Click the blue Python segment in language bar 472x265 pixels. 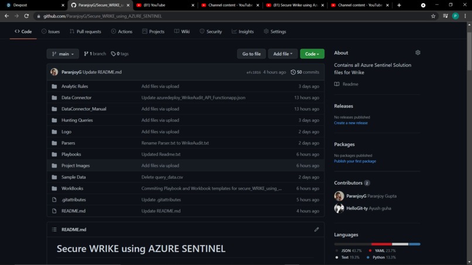point(415,245)
